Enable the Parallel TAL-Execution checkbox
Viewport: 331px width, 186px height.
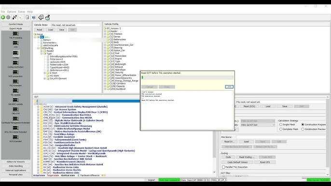pyautogui.click(x=223, y=167)
